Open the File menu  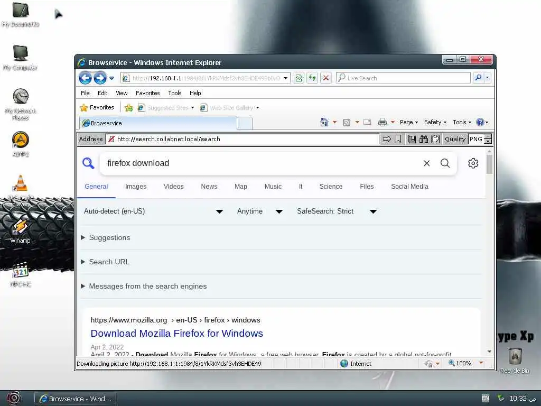pos(85,93)
